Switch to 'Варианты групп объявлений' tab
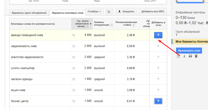 tap(29, 13)
